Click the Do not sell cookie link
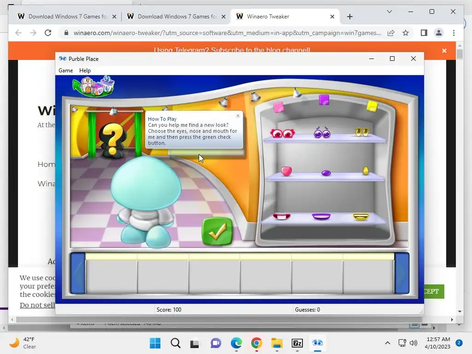 pos(37,305)
